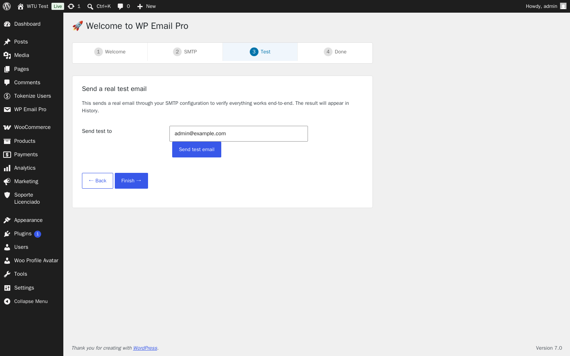Viewport: 570px width, 356px height.
Task: Click the Media icon in sidebar
Action: pyautogui.click(x=7, y=55)
